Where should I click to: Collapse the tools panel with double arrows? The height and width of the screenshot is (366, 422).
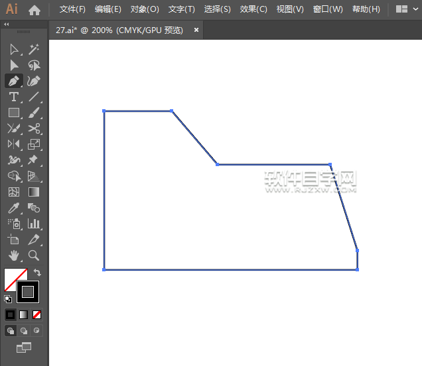[x=7, y=24]
